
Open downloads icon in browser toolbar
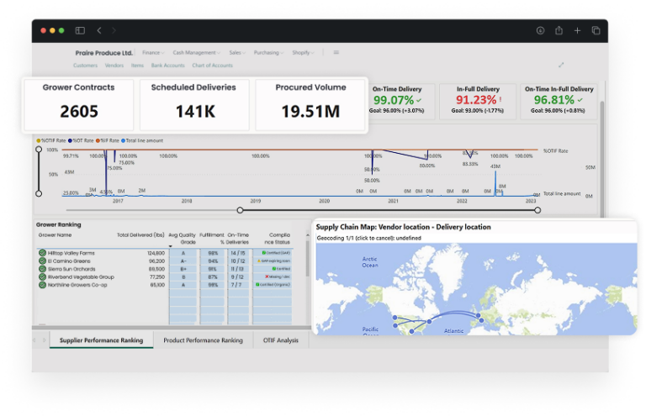coord(540,30)
